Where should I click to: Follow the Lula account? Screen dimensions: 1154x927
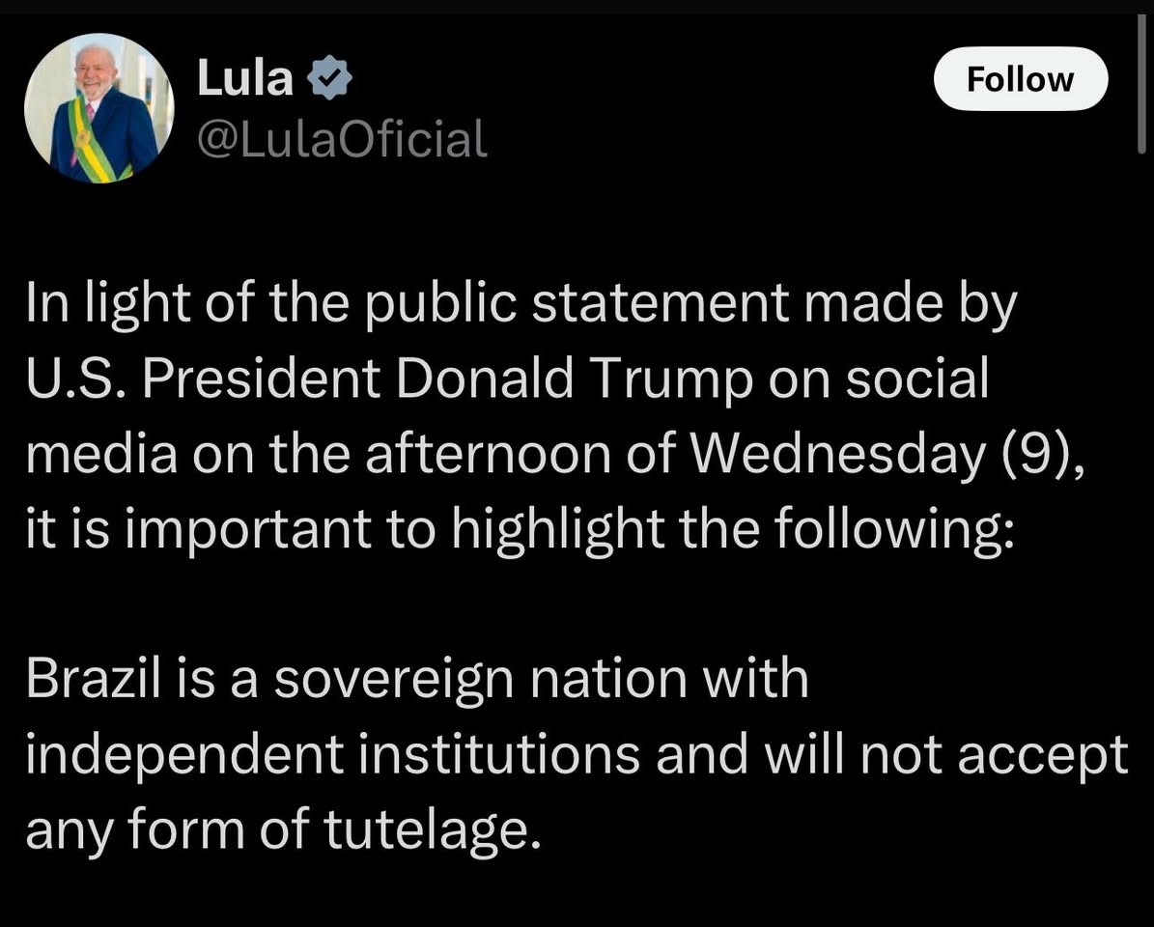coord(1020,79)
